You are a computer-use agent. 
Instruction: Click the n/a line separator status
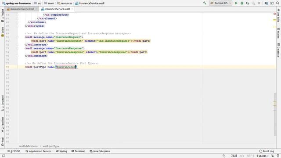(242, 156)
